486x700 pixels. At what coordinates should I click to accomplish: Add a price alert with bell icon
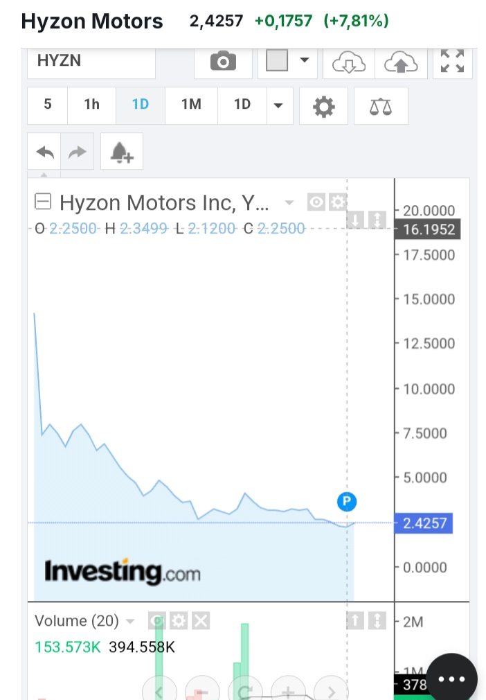point(122,152)
